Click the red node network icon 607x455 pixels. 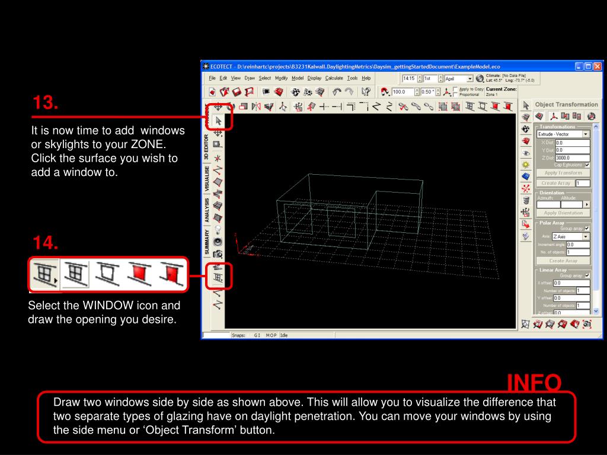coord(526,189)
